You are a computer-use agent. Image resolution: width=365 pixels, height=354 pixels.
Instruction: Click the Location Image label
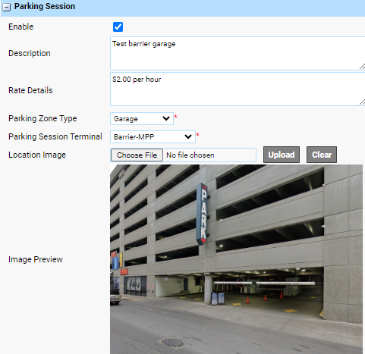point(37,155)
